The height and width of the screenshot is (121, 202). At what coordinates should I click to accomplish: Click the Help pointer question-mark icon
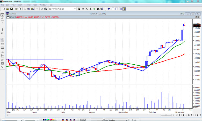coord(102,9)
